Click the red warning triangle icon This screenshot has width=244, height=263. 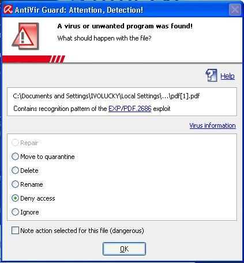(25, 36)
